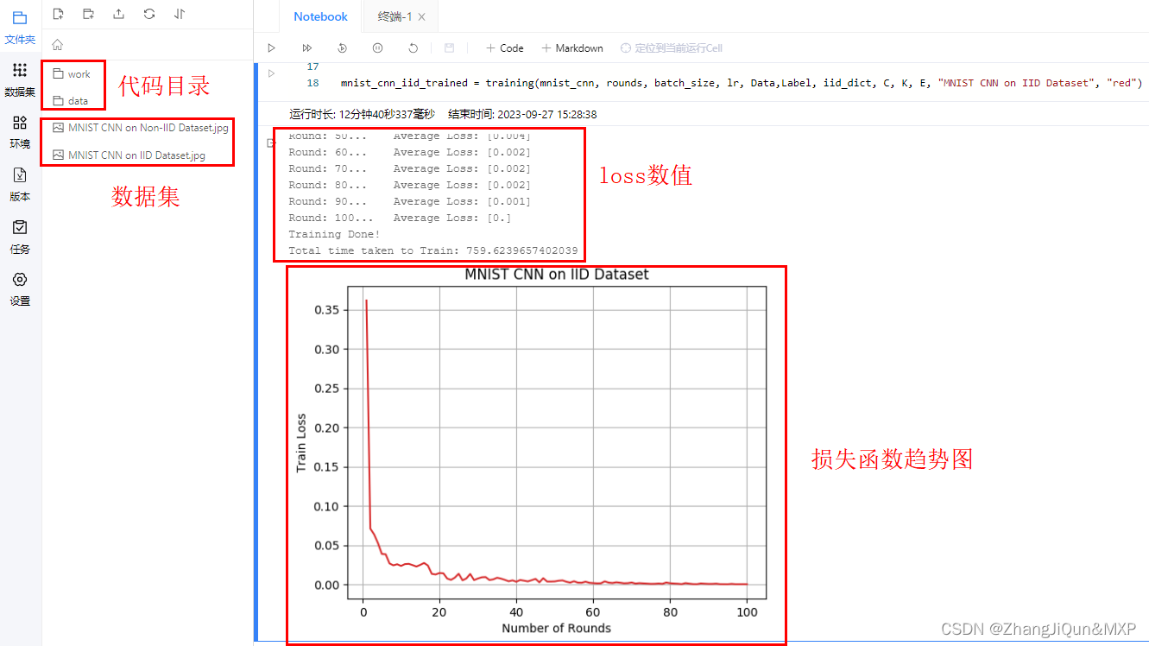This screenshot has height=646, width=1149.
Task: Open the 任务 tasks sidebar panel
Action: [x=20, y=237]
